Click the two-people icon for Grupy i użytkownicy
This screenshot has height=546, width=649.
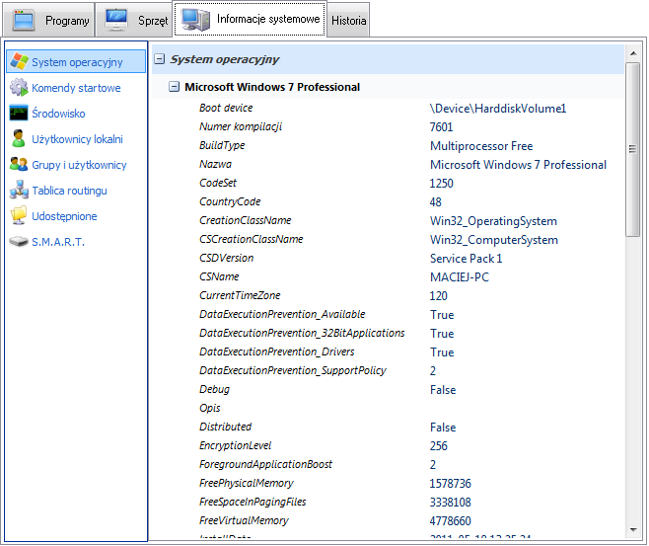19,164
